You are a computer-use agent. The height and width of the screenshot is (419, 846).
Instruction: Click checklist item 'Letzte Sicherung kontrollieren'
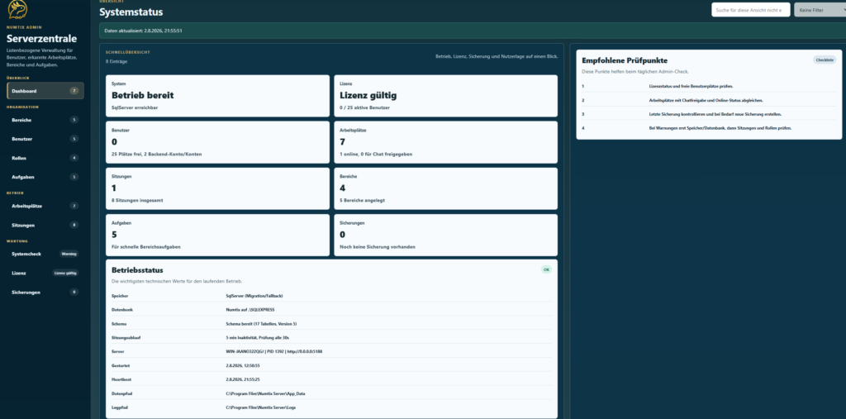click(x=715, y=115)
